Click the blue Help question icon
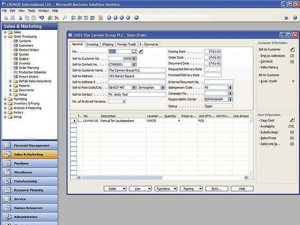Image resolution: width=300 pixels, height=225 pixels. [295, 18]
